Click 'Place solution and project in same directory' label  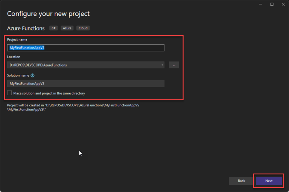coord(49,93)
